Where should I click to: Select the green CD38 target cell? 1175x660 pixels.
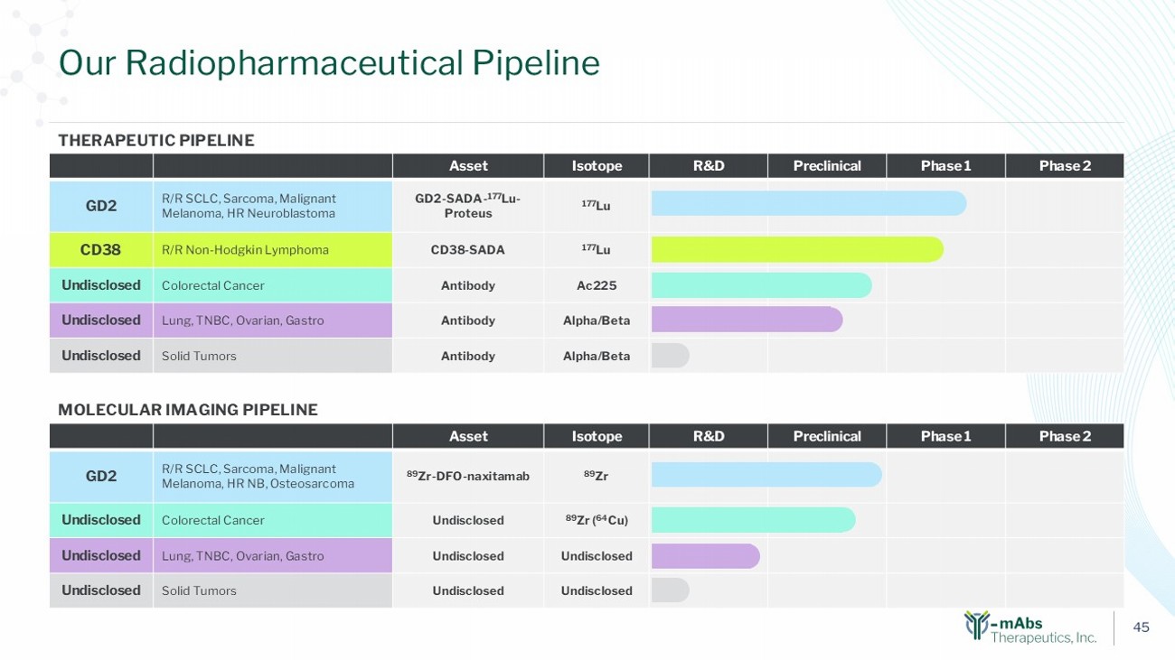click(101, 249)
